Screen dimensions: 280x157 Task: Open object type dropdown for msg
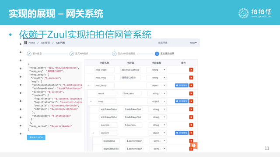(x=157, y=101)
